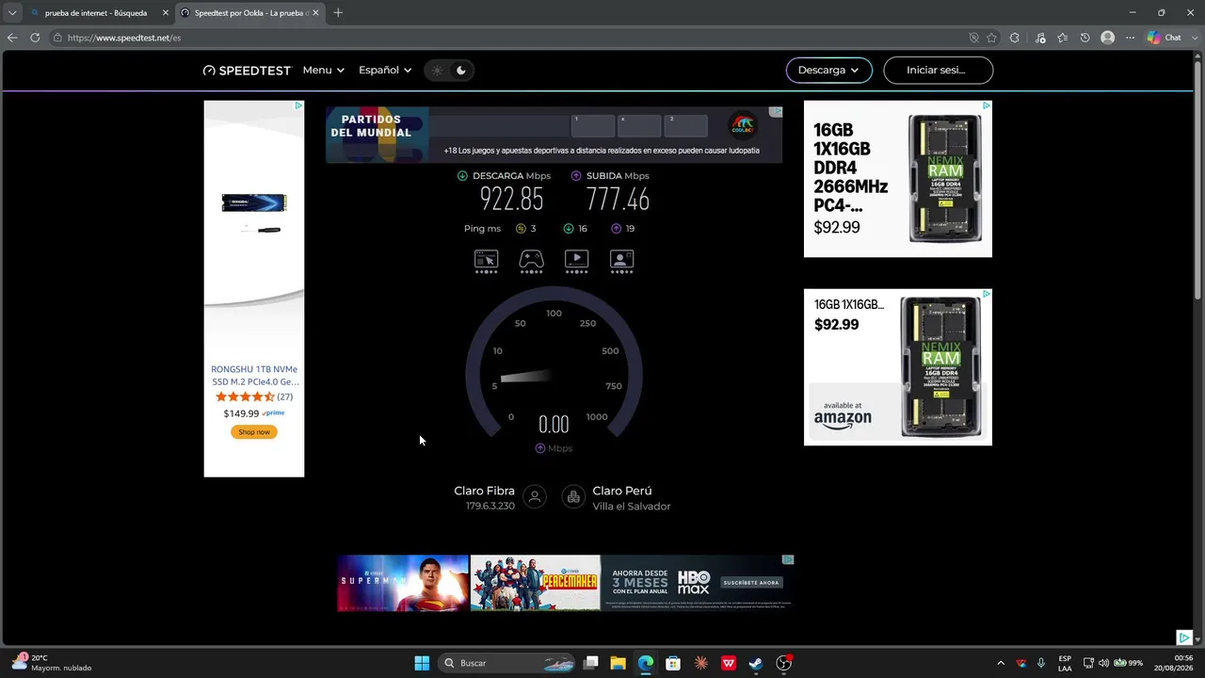Image resolution: width=1205 pixels, height=678 pixels.
Task: Click the server icon beside Claro Perú
Action: point(573,497)
